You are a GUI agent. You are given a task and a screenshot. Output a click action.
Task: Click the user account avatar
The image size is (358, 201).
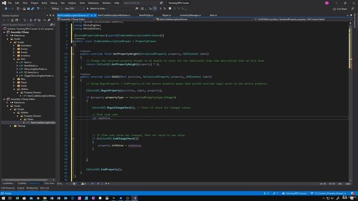coord(327,3)
